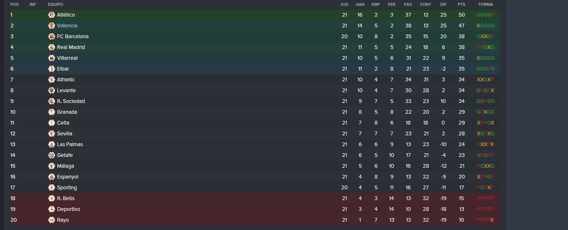
Task: Click the Valencia club crest icon
Action: (x=52, y=25)
